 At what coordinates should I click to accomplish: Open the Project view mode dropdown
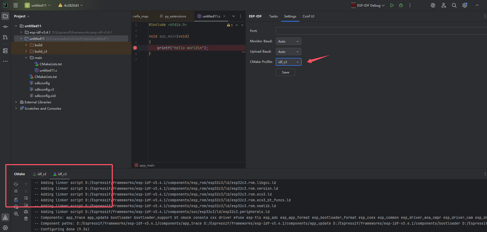tap(22, 16)
